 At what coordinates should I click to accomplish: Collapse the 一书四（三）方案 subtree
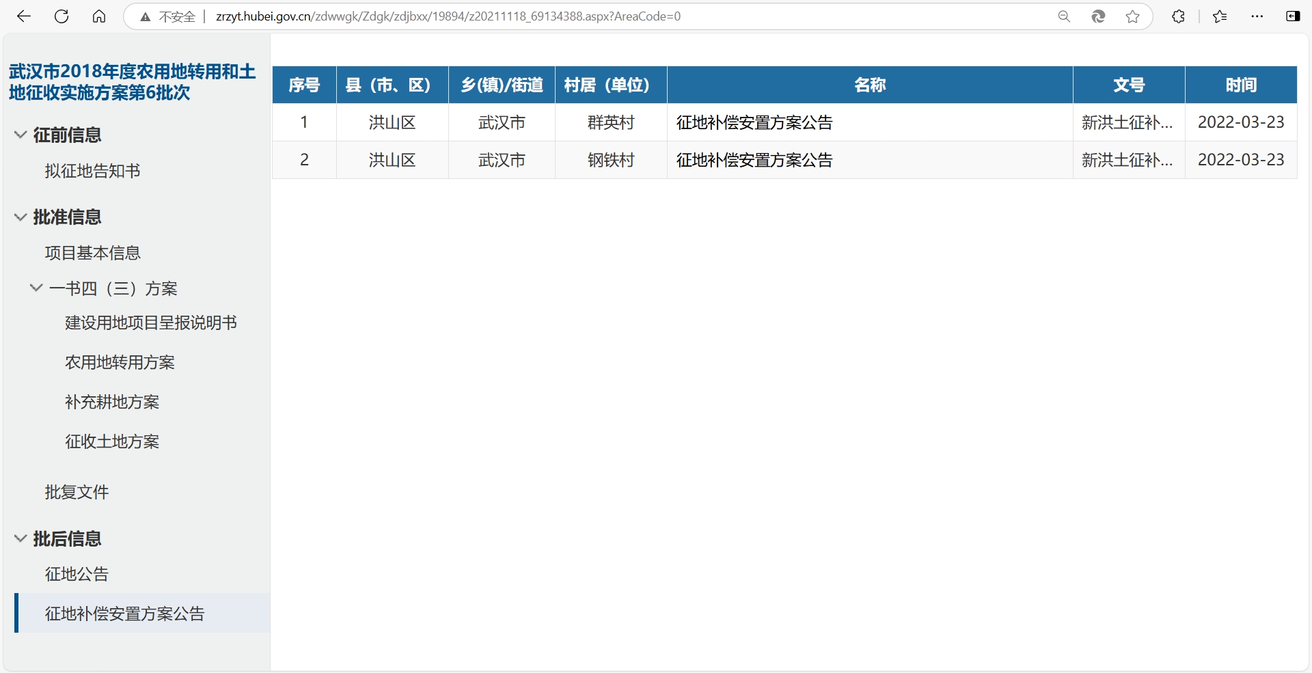[36, 288]
